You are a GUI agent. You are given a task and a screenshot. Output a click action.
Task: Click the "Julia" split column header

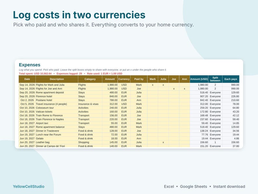(x=163, y=79)
